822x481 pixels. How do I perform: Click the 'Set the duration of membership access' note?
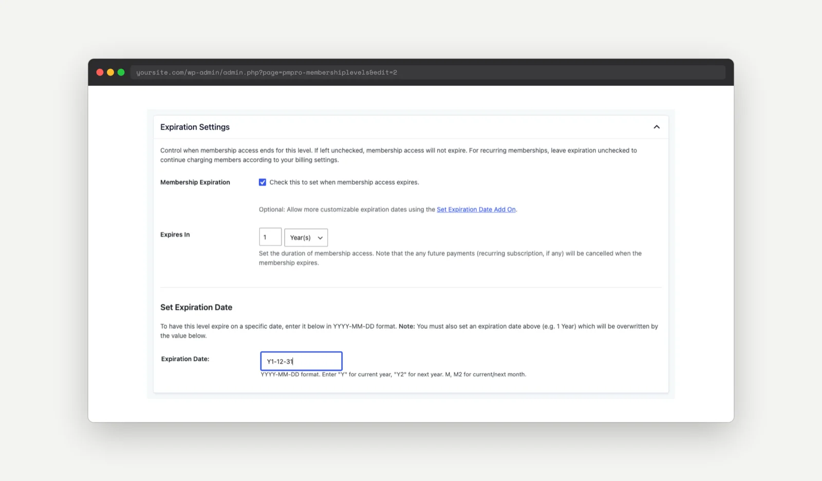pos(450,258)
